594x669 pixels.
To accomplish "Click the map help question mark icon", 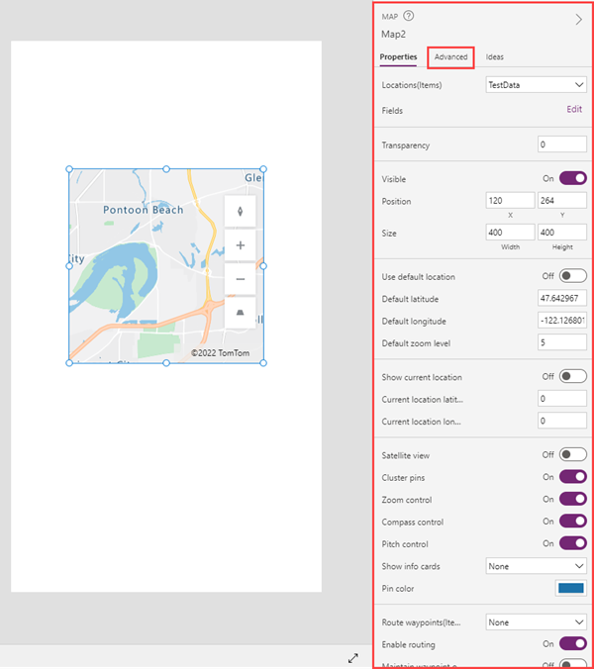I will [408, 16].
